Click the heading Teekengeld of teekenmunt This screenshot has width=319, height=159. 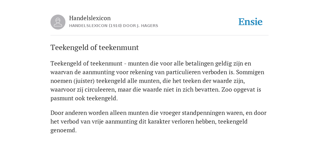click(95, 48)
